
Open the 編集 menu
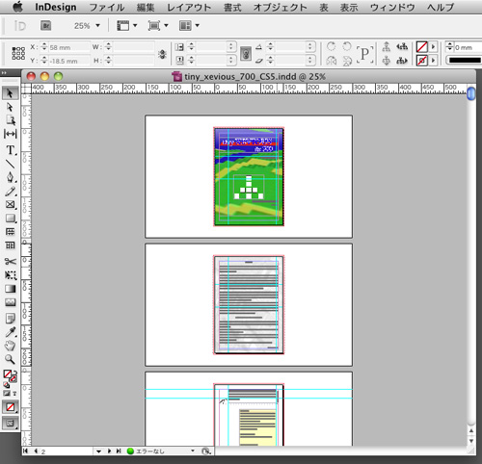pyautogui.click(x=146, y=7)
